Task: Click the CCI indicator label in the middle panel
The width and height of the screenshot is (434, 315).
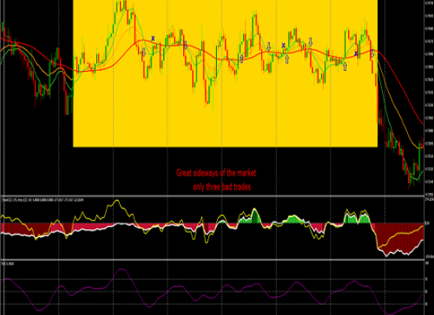Action: 43,200
